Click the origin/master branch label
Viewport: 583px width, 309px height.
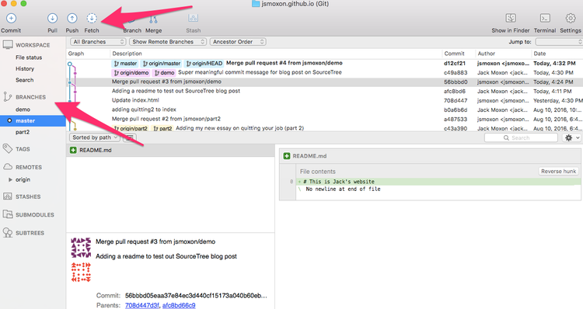pos(162,64)
